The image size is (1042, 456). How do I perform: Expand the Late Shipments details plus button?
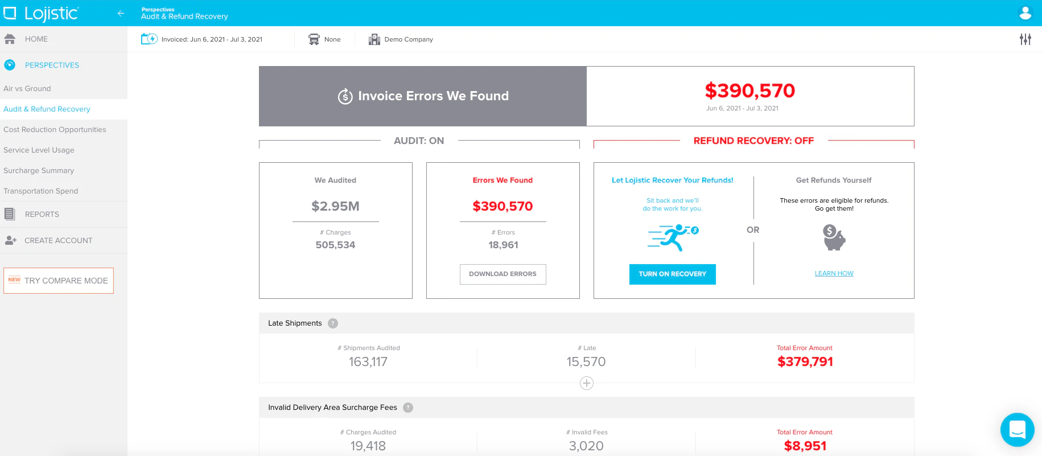point(586,383)
